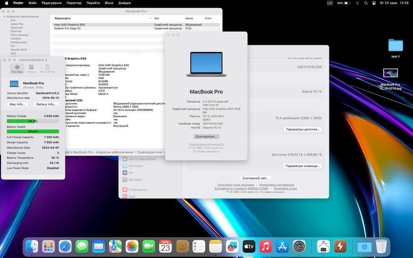Viewport: 413px width, 258px height.
Task: Open Reminders from the Dock
Action: pos(199,247)
